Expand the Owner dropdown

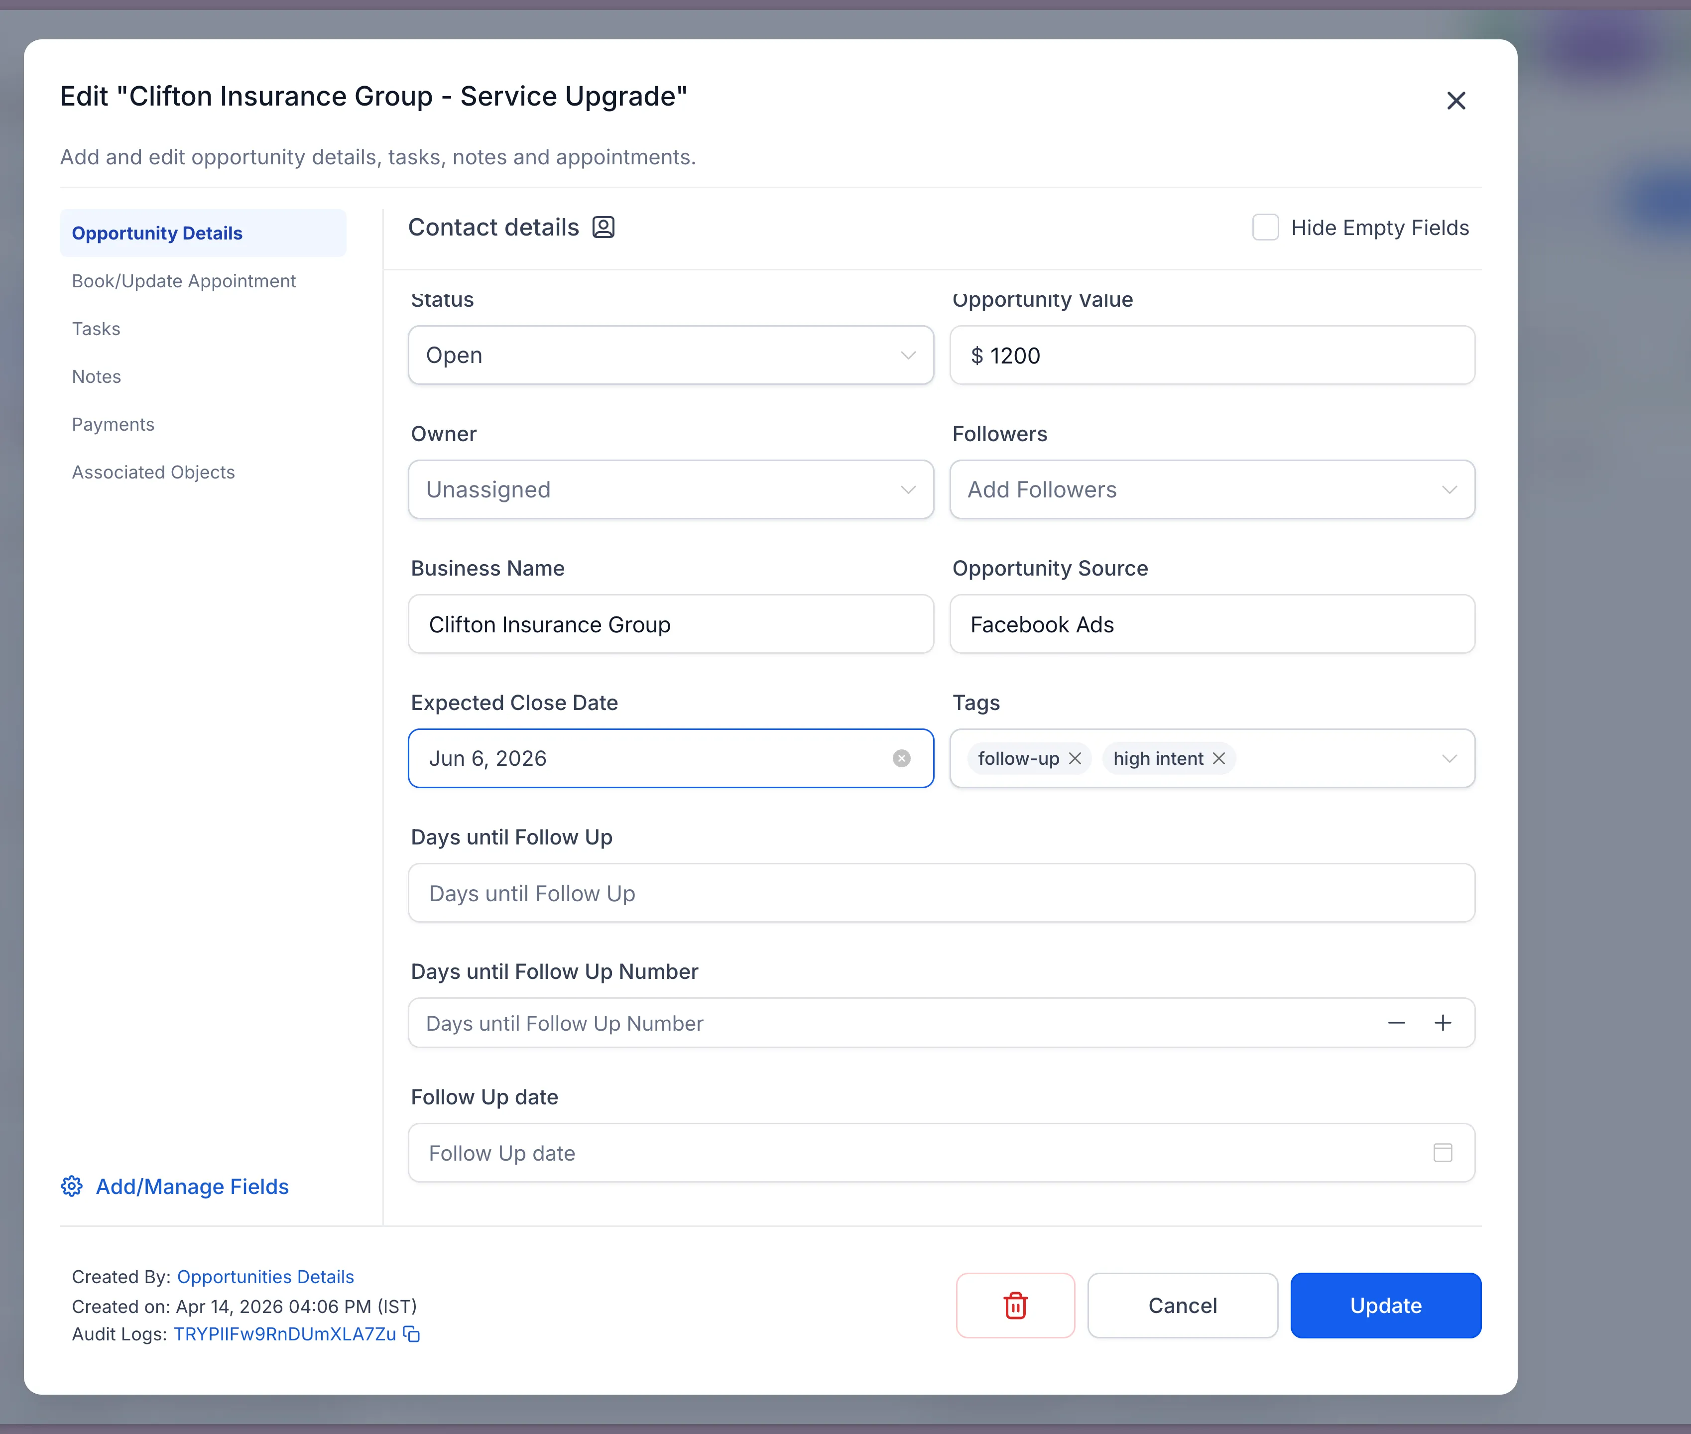(670, 489)
